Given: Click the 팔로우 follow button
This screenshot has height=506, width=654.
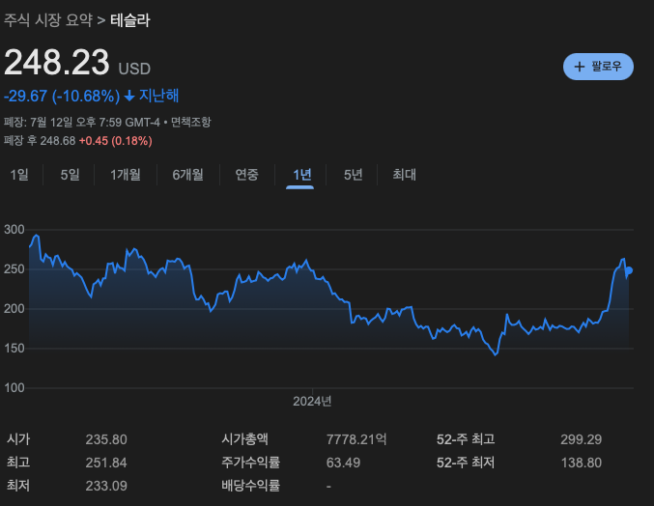Looking at the screenshot, I should (x=598, y=67).
